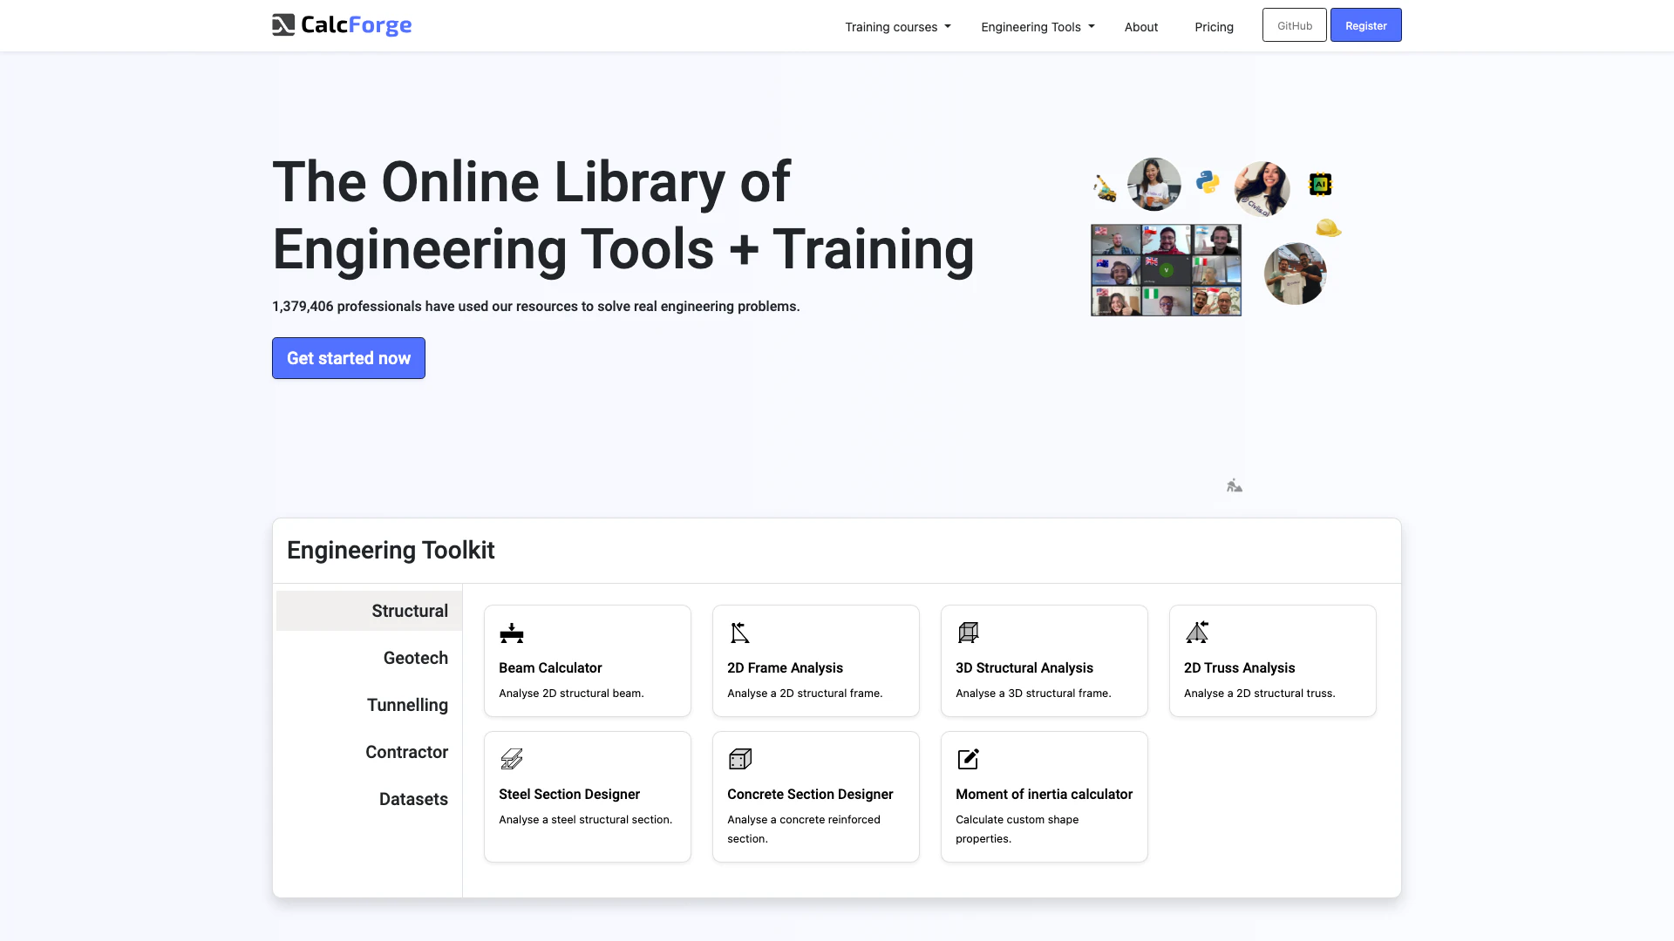Click the 3D Structural Analysis cube icon

(969, 633)
